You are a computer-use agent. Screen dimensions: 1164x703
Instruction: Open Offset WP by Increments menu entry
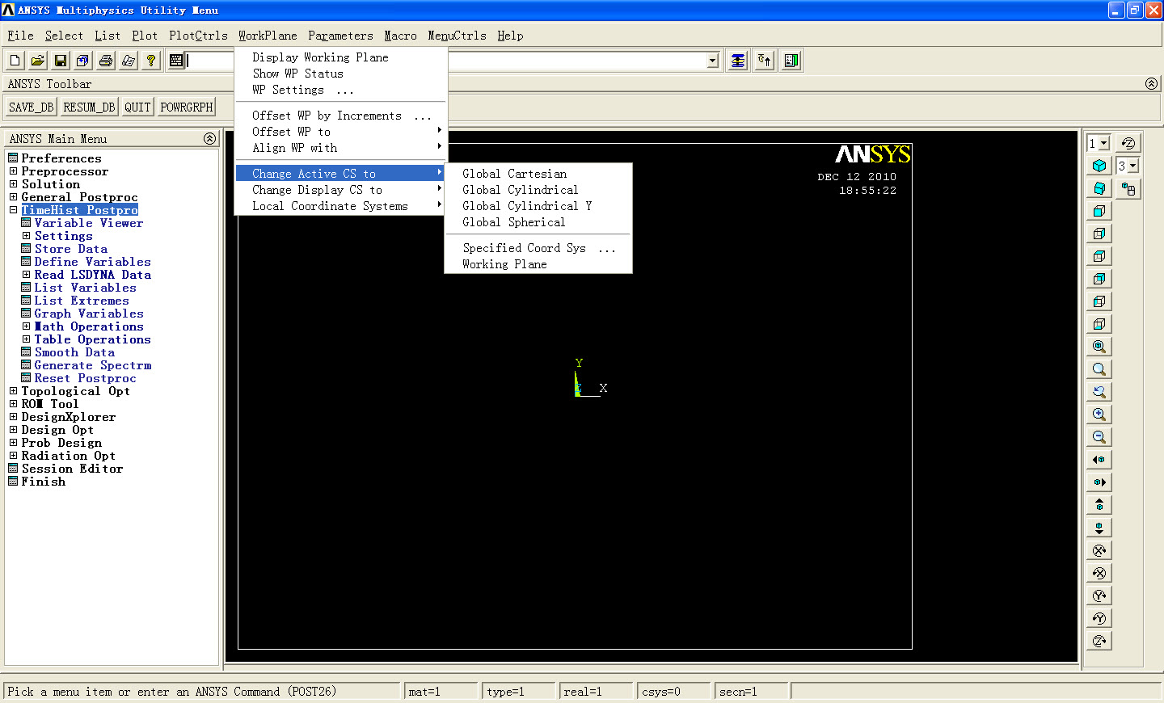[x=340, y=116]
